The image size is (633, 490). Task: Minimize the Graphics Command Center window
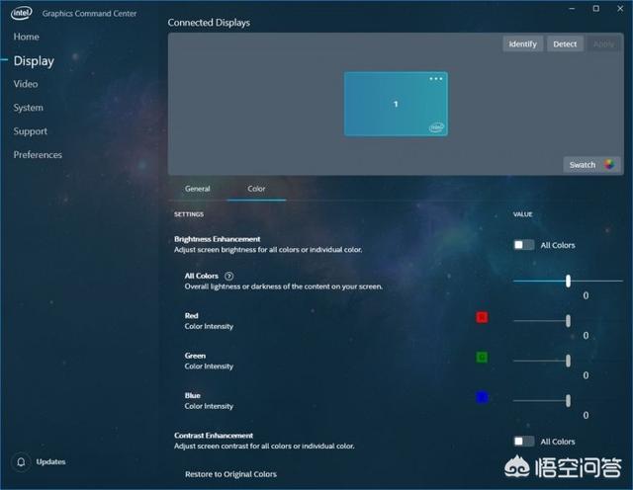pos(572,9)
